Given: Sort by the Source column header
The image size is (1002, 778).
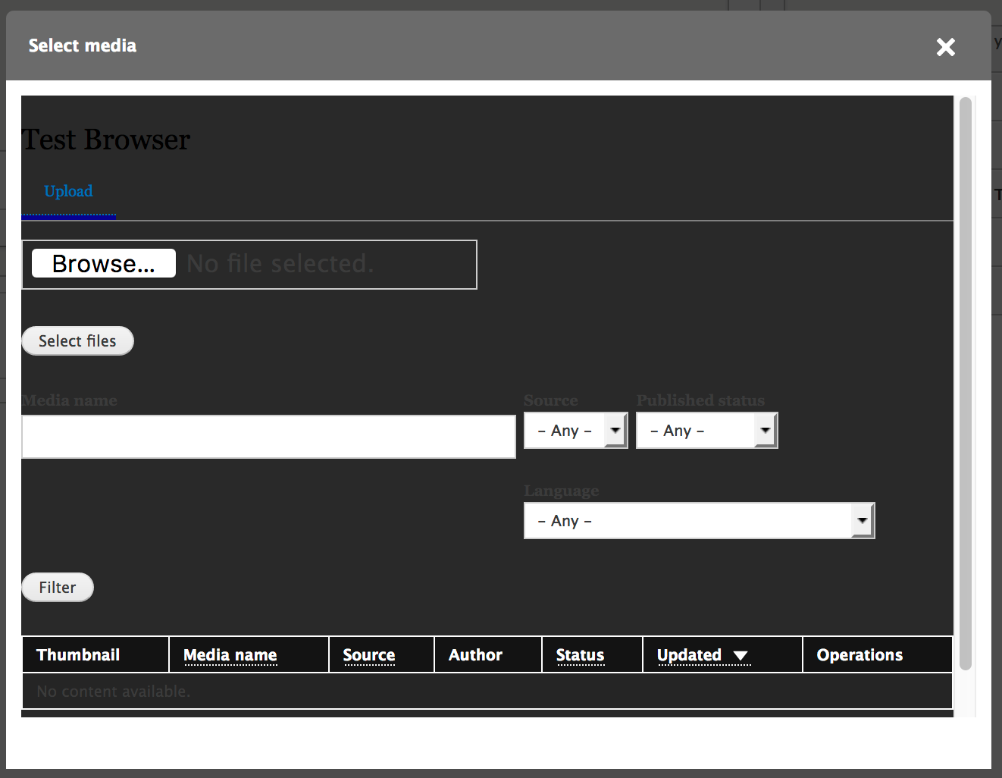Looking at the screenshot, I should [368, 655].
